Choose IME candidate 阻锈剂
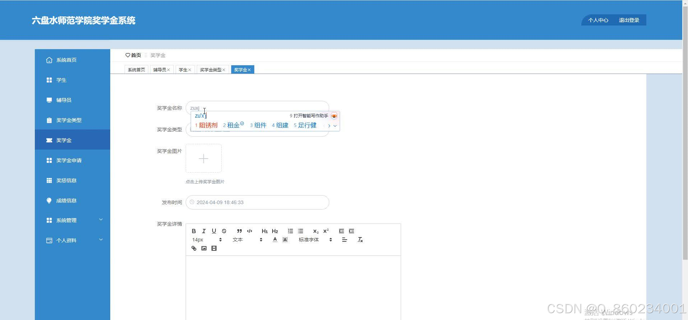The image size is (688, 320). [206, 125]
